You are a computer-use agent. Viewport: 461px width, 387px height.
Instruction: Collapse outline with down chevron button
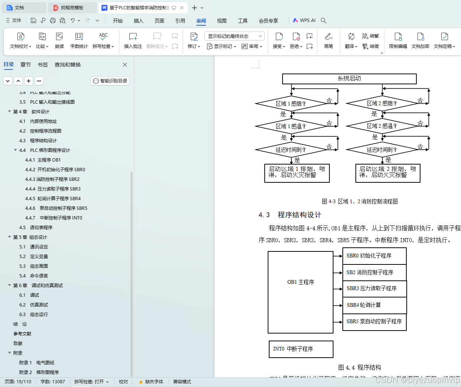coord(8,81)
